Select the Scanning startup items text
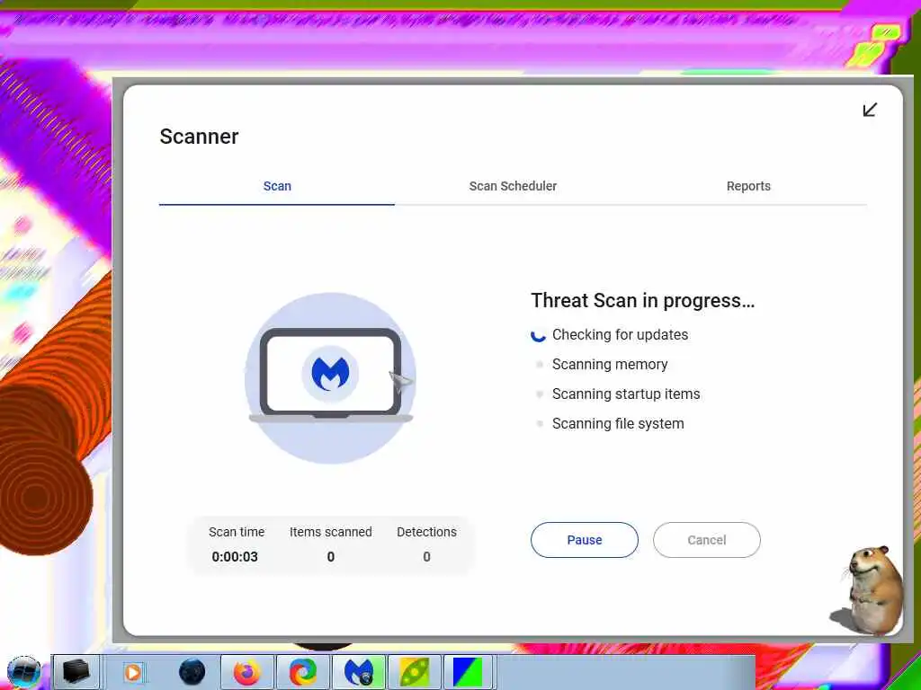The height and width of the screenshot is (690, 921). click(x=626, y=394)
